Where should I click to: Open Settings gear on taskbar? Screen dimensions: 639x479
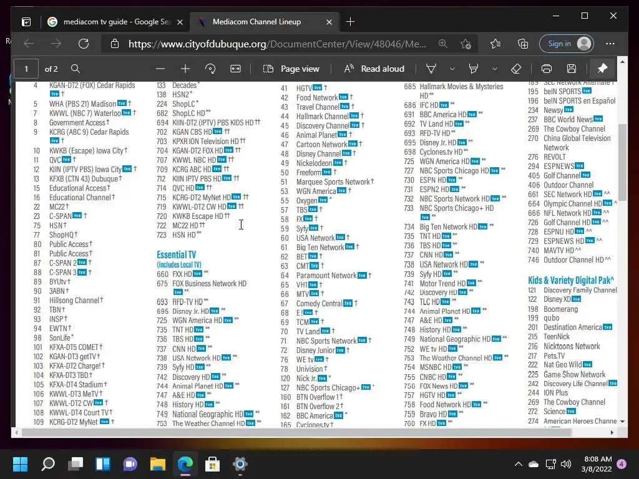tap(240, 464)
